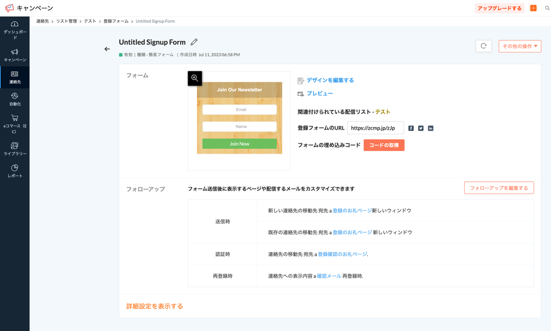This screenshot has width=551, height=331.
Task: Open the search icon in top bar
Action: point(546,8)
